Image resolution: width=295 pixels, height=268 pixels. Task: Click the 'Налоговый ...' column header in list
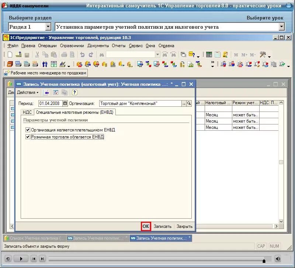tap(218, 103)
